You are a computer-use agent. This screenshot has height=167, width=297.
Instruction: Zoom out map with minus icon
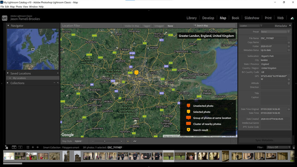[93, 141]
